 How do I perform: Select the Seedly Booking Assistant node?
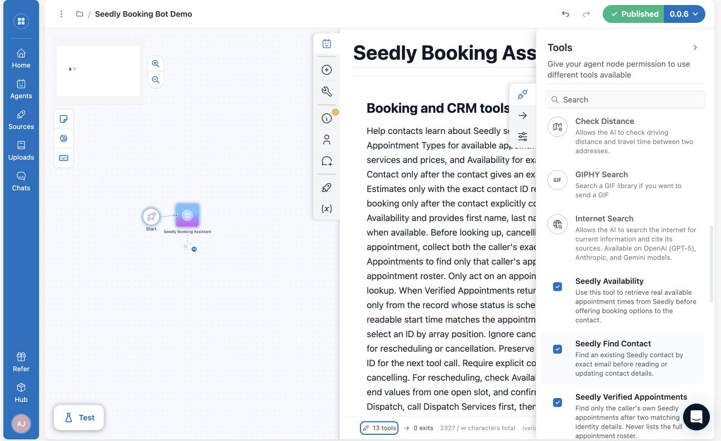click(188, 215)
